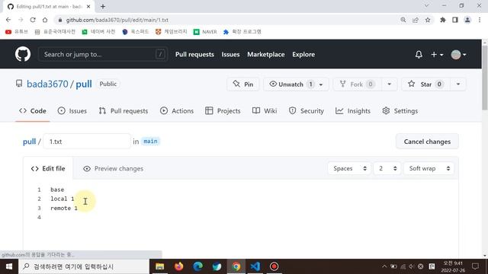The width and height of the screenshot is (488, 274).
Task: Pin the repository
Action: (243, 84)
